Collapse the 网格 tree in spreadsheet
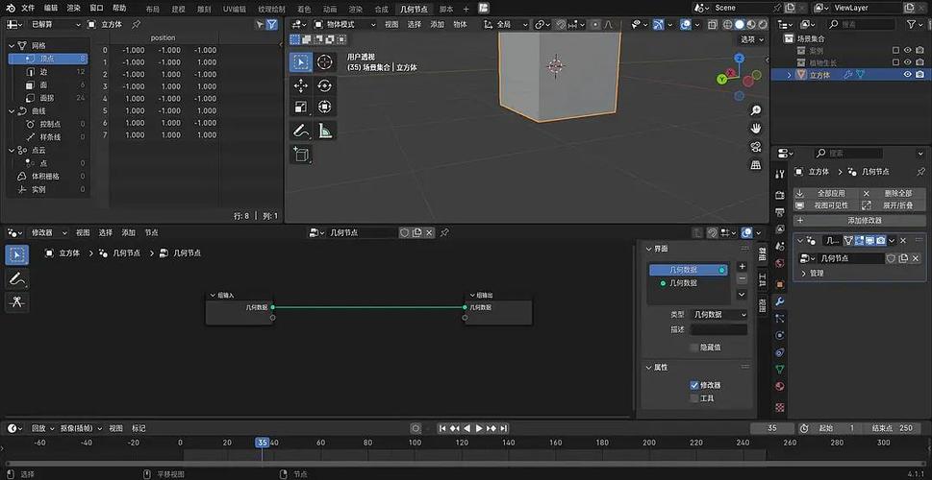Viewport: 932px width, 480px height. click(x=12, y=45)
